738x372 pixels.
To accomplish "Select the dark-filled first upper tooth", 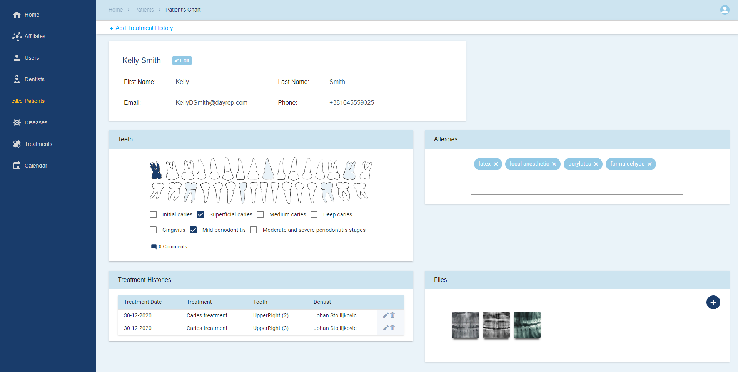I will coord(155,170).
